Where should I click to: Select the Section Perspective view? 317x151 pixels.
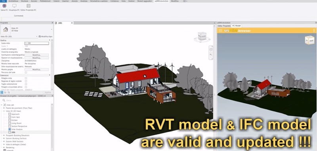pyautogui.click(x=19, y=126)
